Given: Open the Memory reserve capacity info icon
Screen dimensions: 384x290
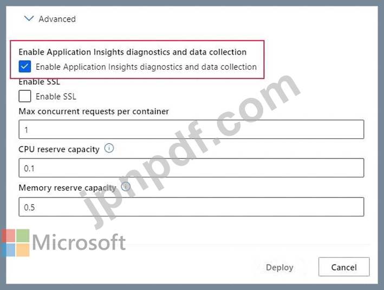Looking at the screenshot, I should (126, 187).
